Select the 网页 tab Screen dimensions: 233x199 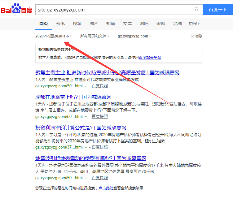[44, 24]
